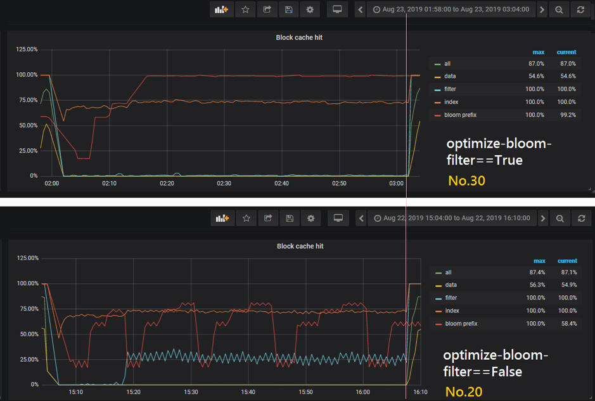This screenshot has height=401, width=595.
Task: Refresh the top dashboard
Action: pos(580,10)
